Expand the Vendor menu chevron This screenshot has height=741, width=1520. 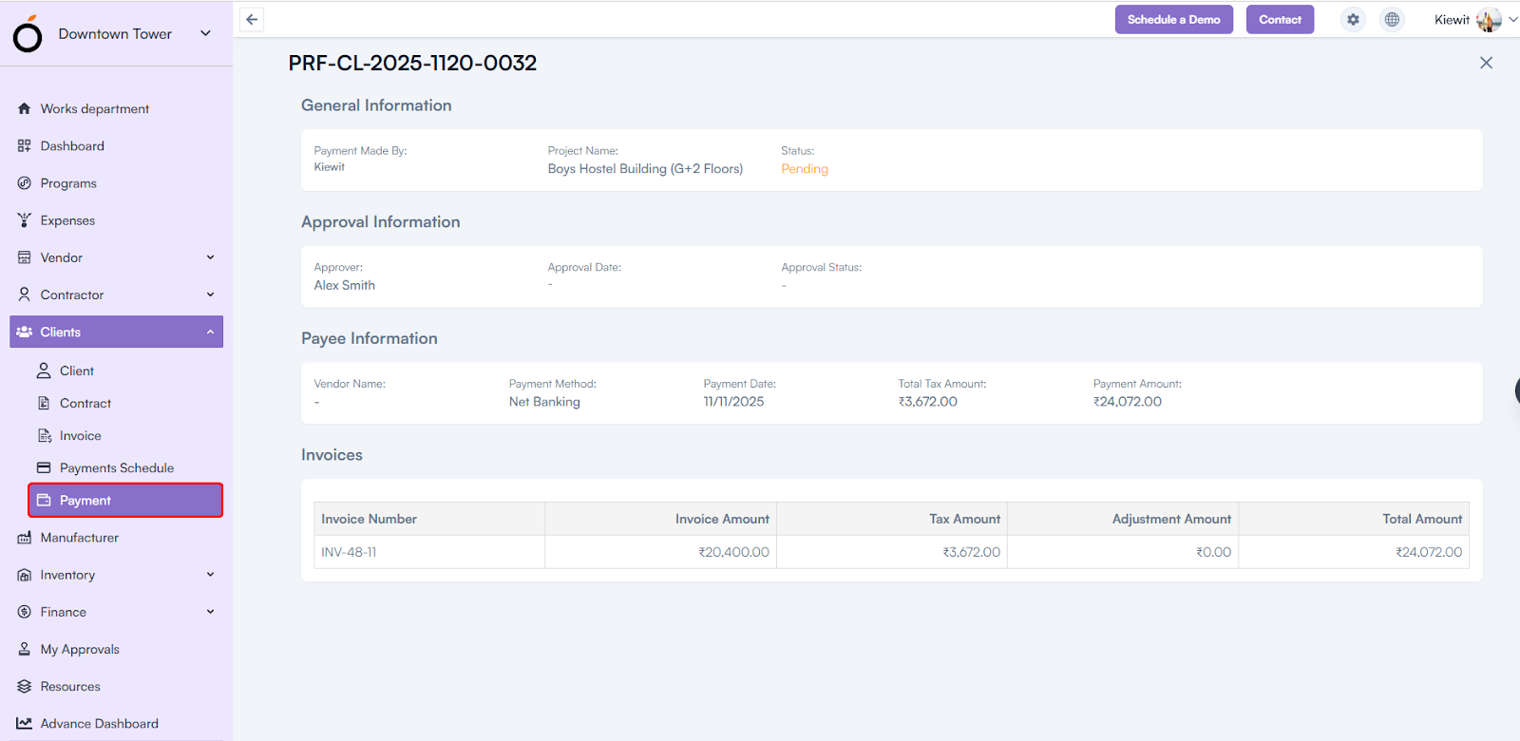[x=210, y=257]
